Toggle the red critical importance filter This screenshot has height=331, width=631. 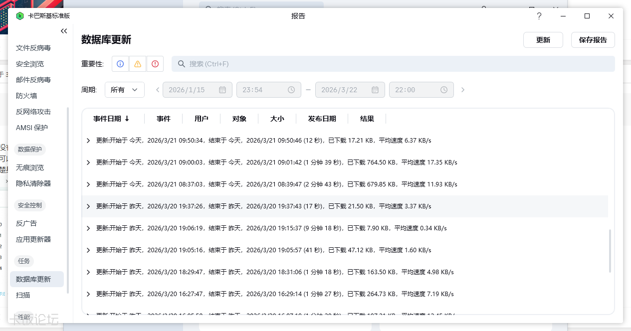click(x=155, y=64)
